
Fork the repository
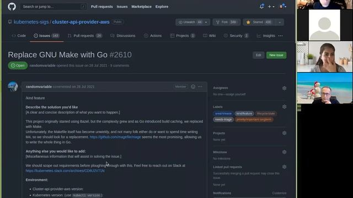227,22
